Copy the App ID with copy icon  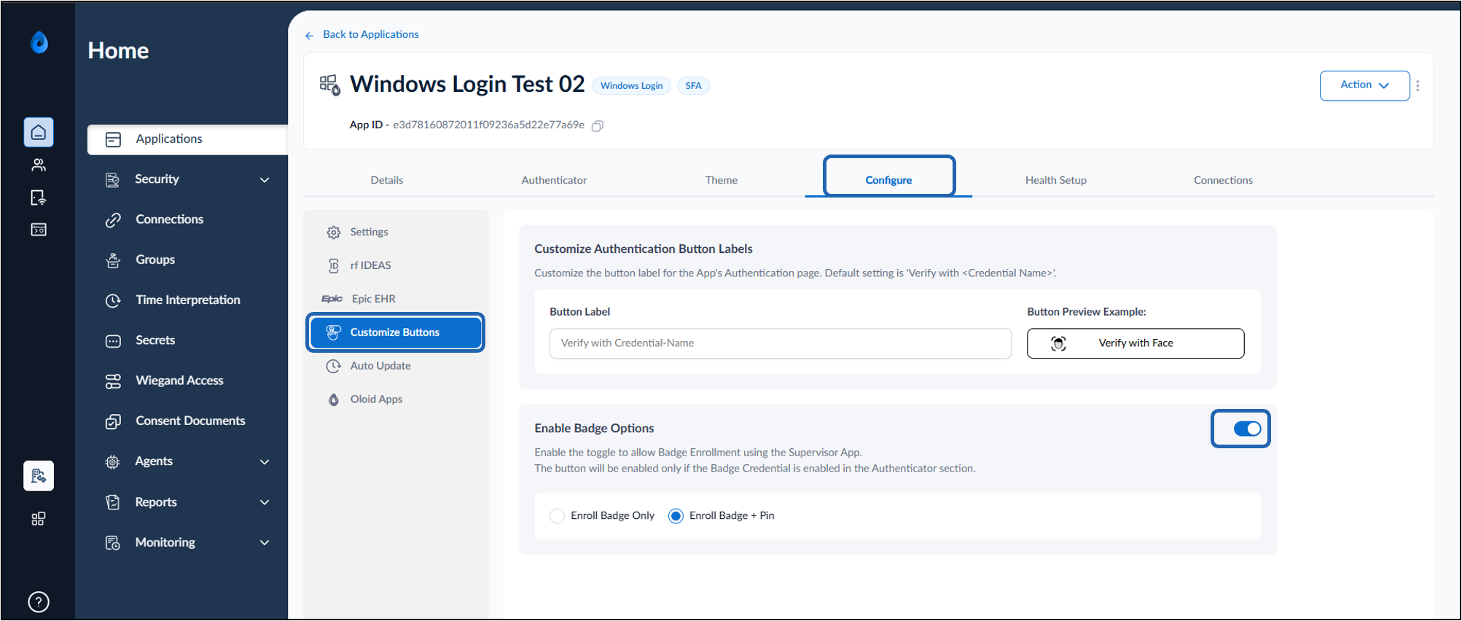point(598,125)
